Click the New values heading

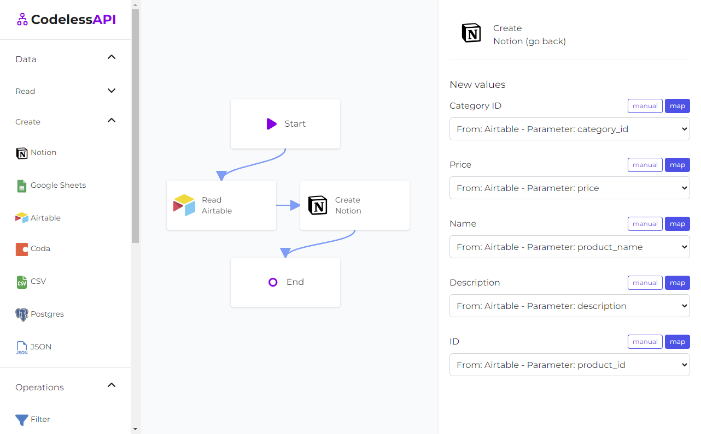tap(477, 85)
